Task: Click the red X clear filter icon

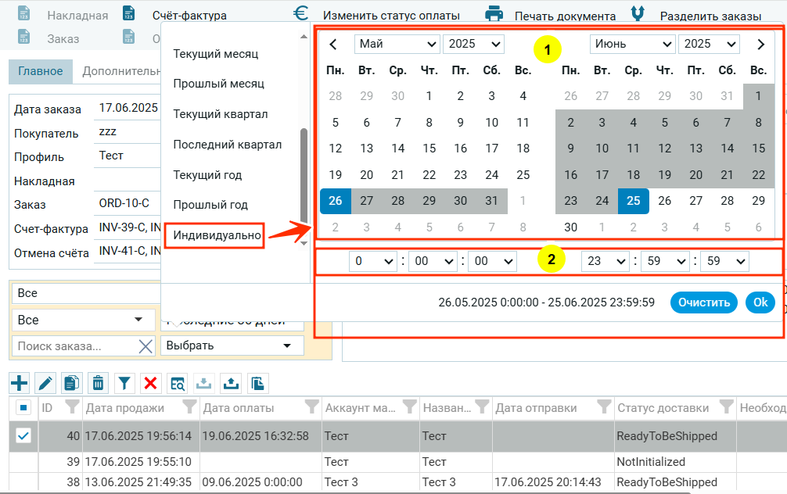Action: click(151, 383)
